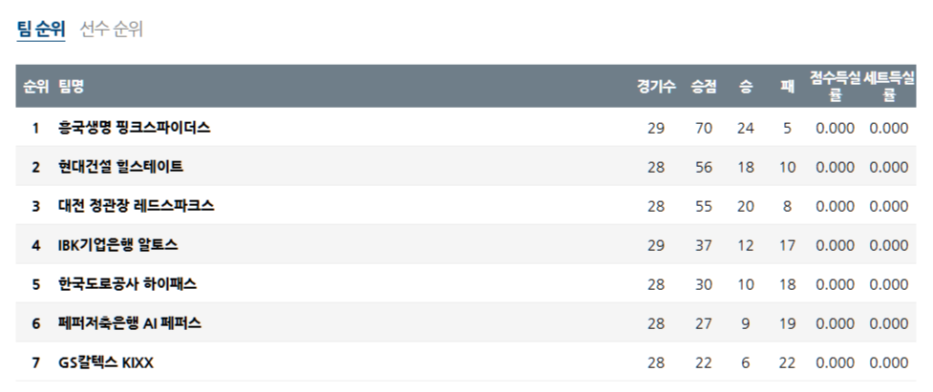This screenshot has width=933, height=392.
Task: Sort by the 승점 column header
Action: 704,87
